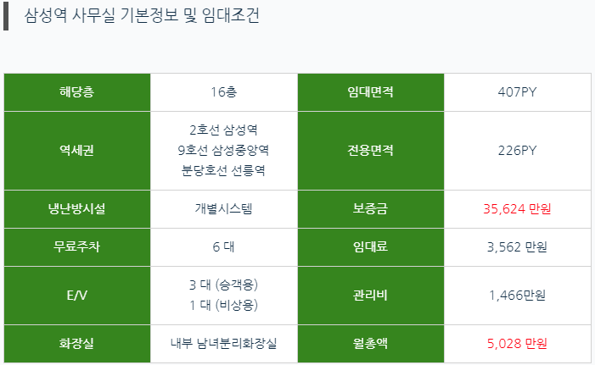The width and height of the screenshot is (595, 365).
Task: Select the 2호선 삼성역 text line
Action: coord(223,130)
